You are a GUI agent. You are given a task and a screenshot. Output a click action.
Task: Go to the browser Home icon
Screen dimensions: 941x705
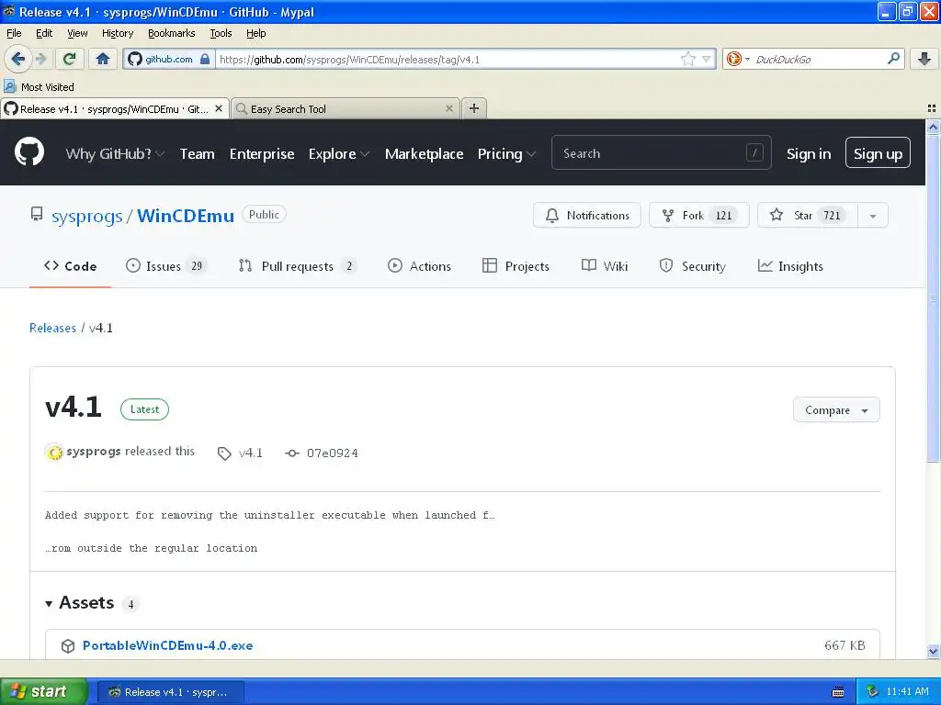103,59
